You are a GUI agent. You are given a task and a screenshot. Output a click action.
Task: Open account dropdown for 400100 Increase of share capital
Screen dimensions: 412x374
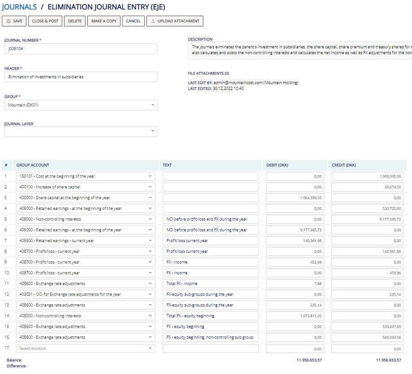pyautogui.click(x=86, y=187)
